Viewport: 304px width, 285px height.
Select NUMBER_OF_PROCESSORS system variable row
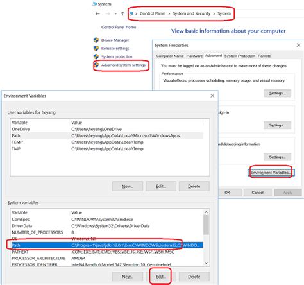[106, 232]
